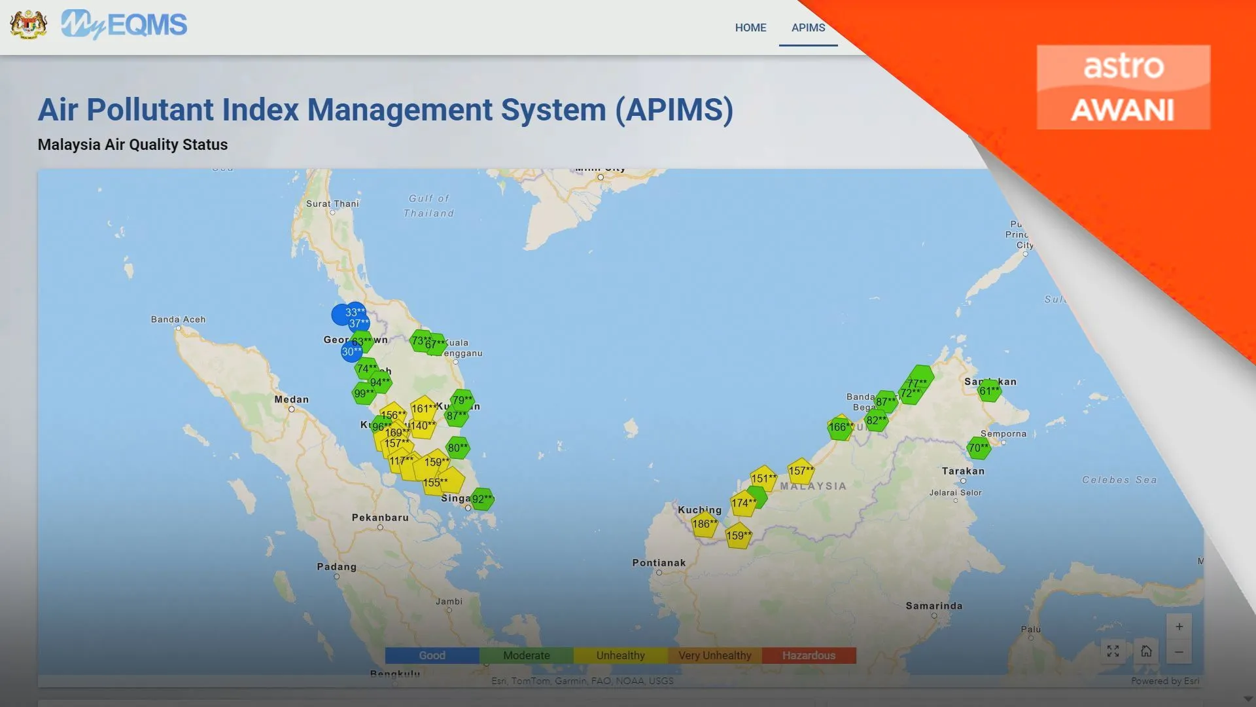
Task: Click the yellow 174** station marker
Action: click(743, 503)
